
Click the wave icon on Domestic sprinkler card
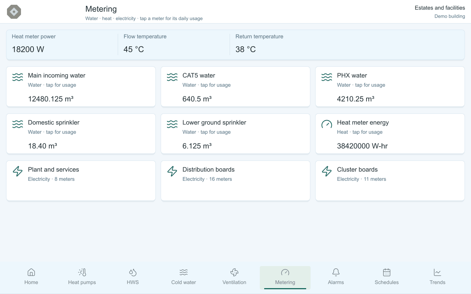(x=18, y=124)
